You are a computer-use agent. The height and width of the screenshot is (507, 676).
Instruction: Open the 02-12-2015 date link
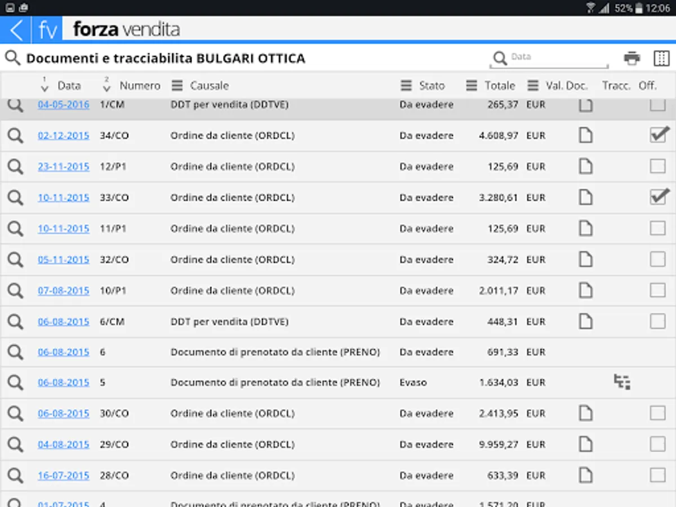pyautogui.click(x=63, y=136)
